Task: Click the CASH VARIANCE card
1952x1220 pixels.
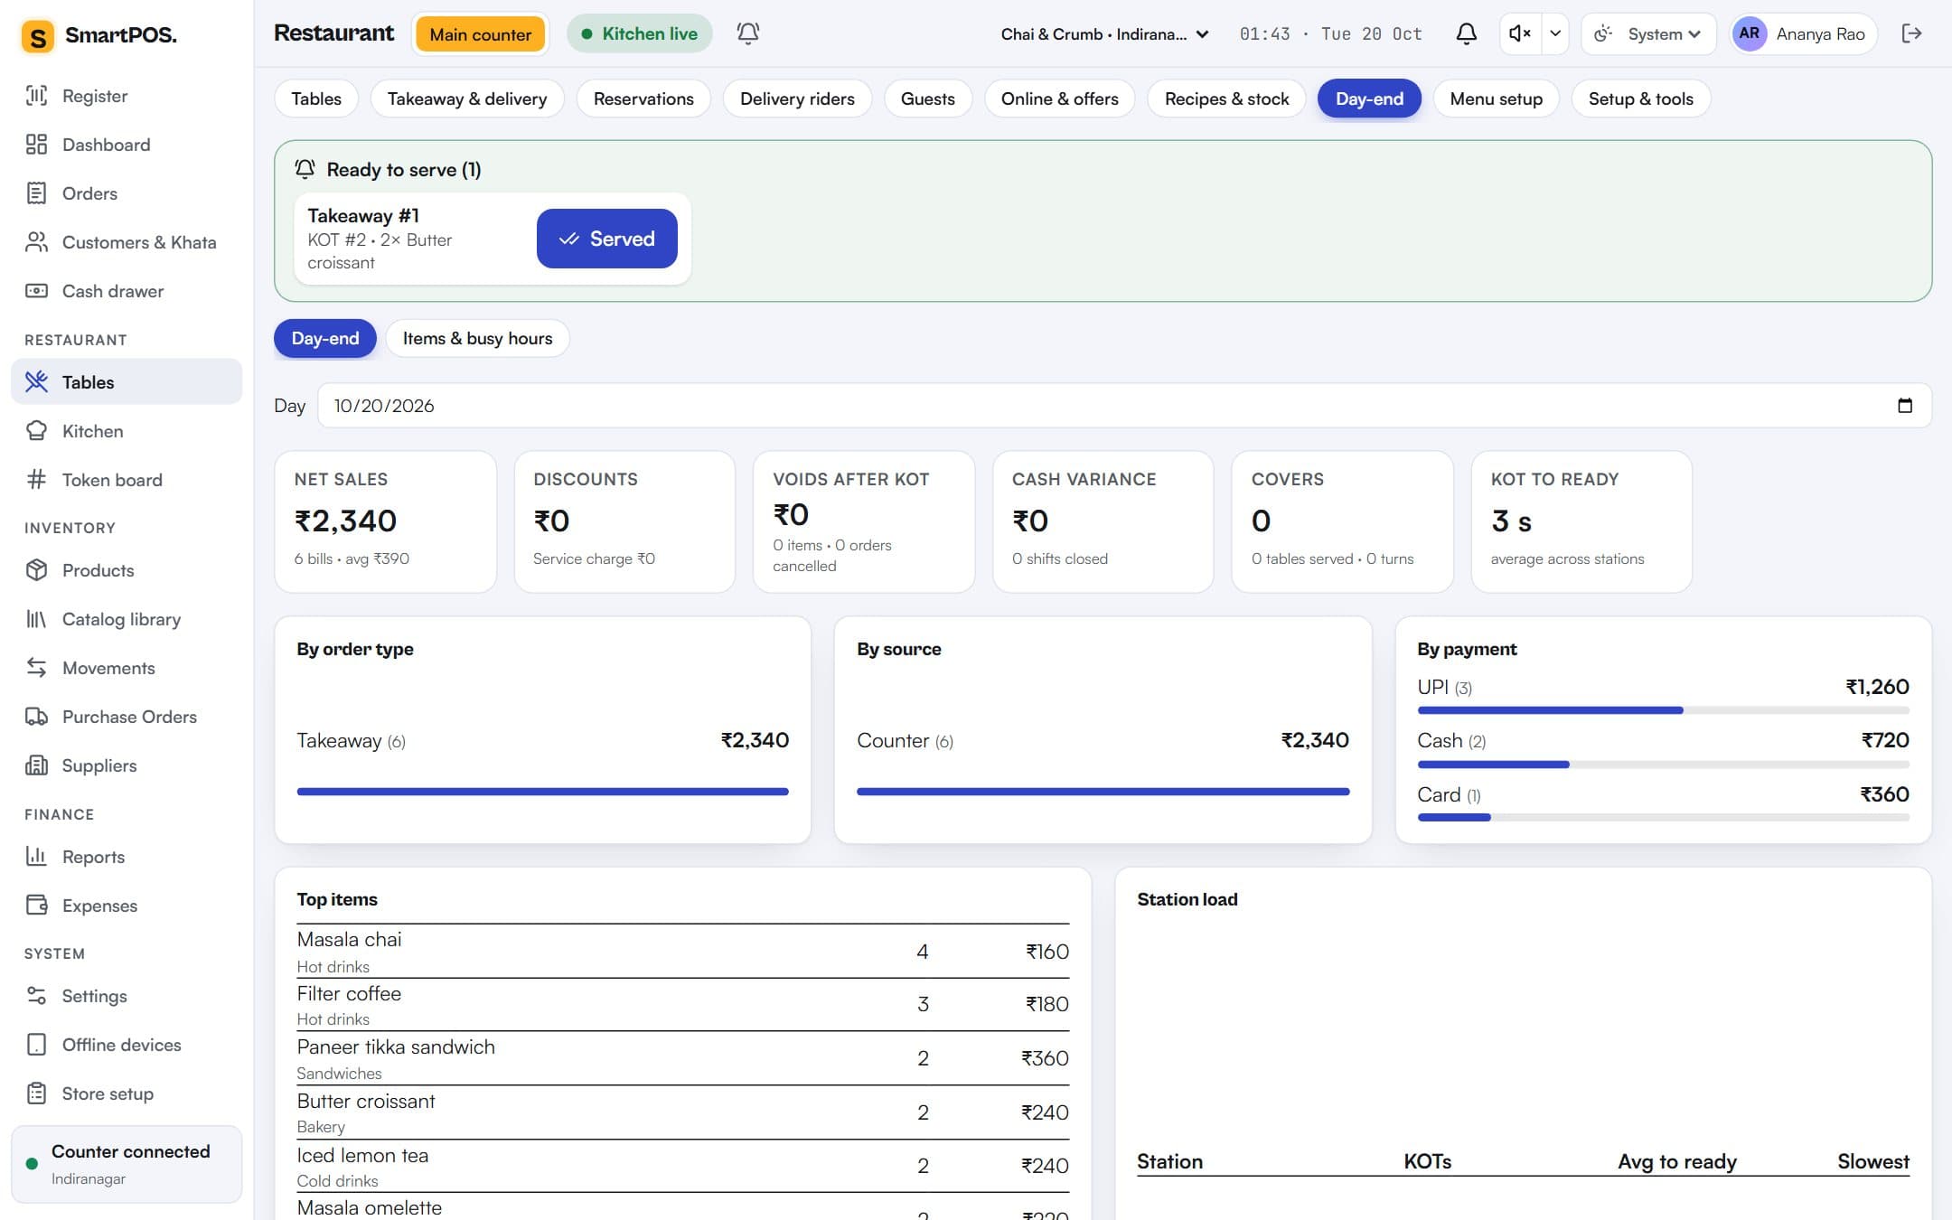Action: (x=1103, y=521)
